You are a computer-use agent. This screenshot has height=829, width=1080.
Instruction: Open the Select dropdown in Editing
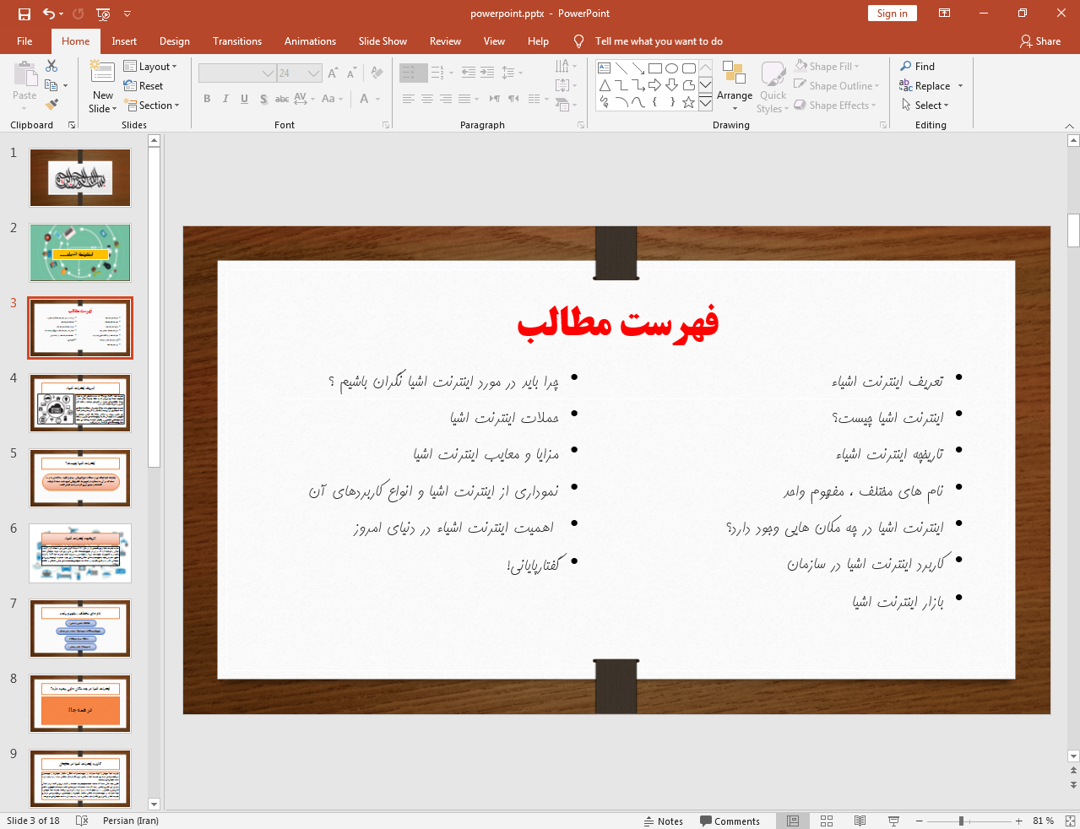coord(925,105)
